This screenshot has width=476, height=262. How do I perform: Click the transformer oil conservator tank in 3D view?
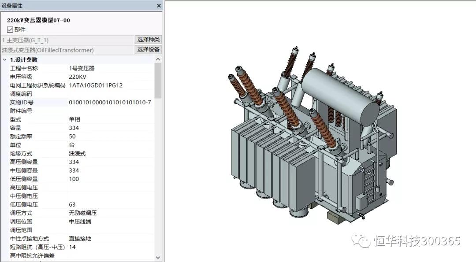(x=340, y=96)
